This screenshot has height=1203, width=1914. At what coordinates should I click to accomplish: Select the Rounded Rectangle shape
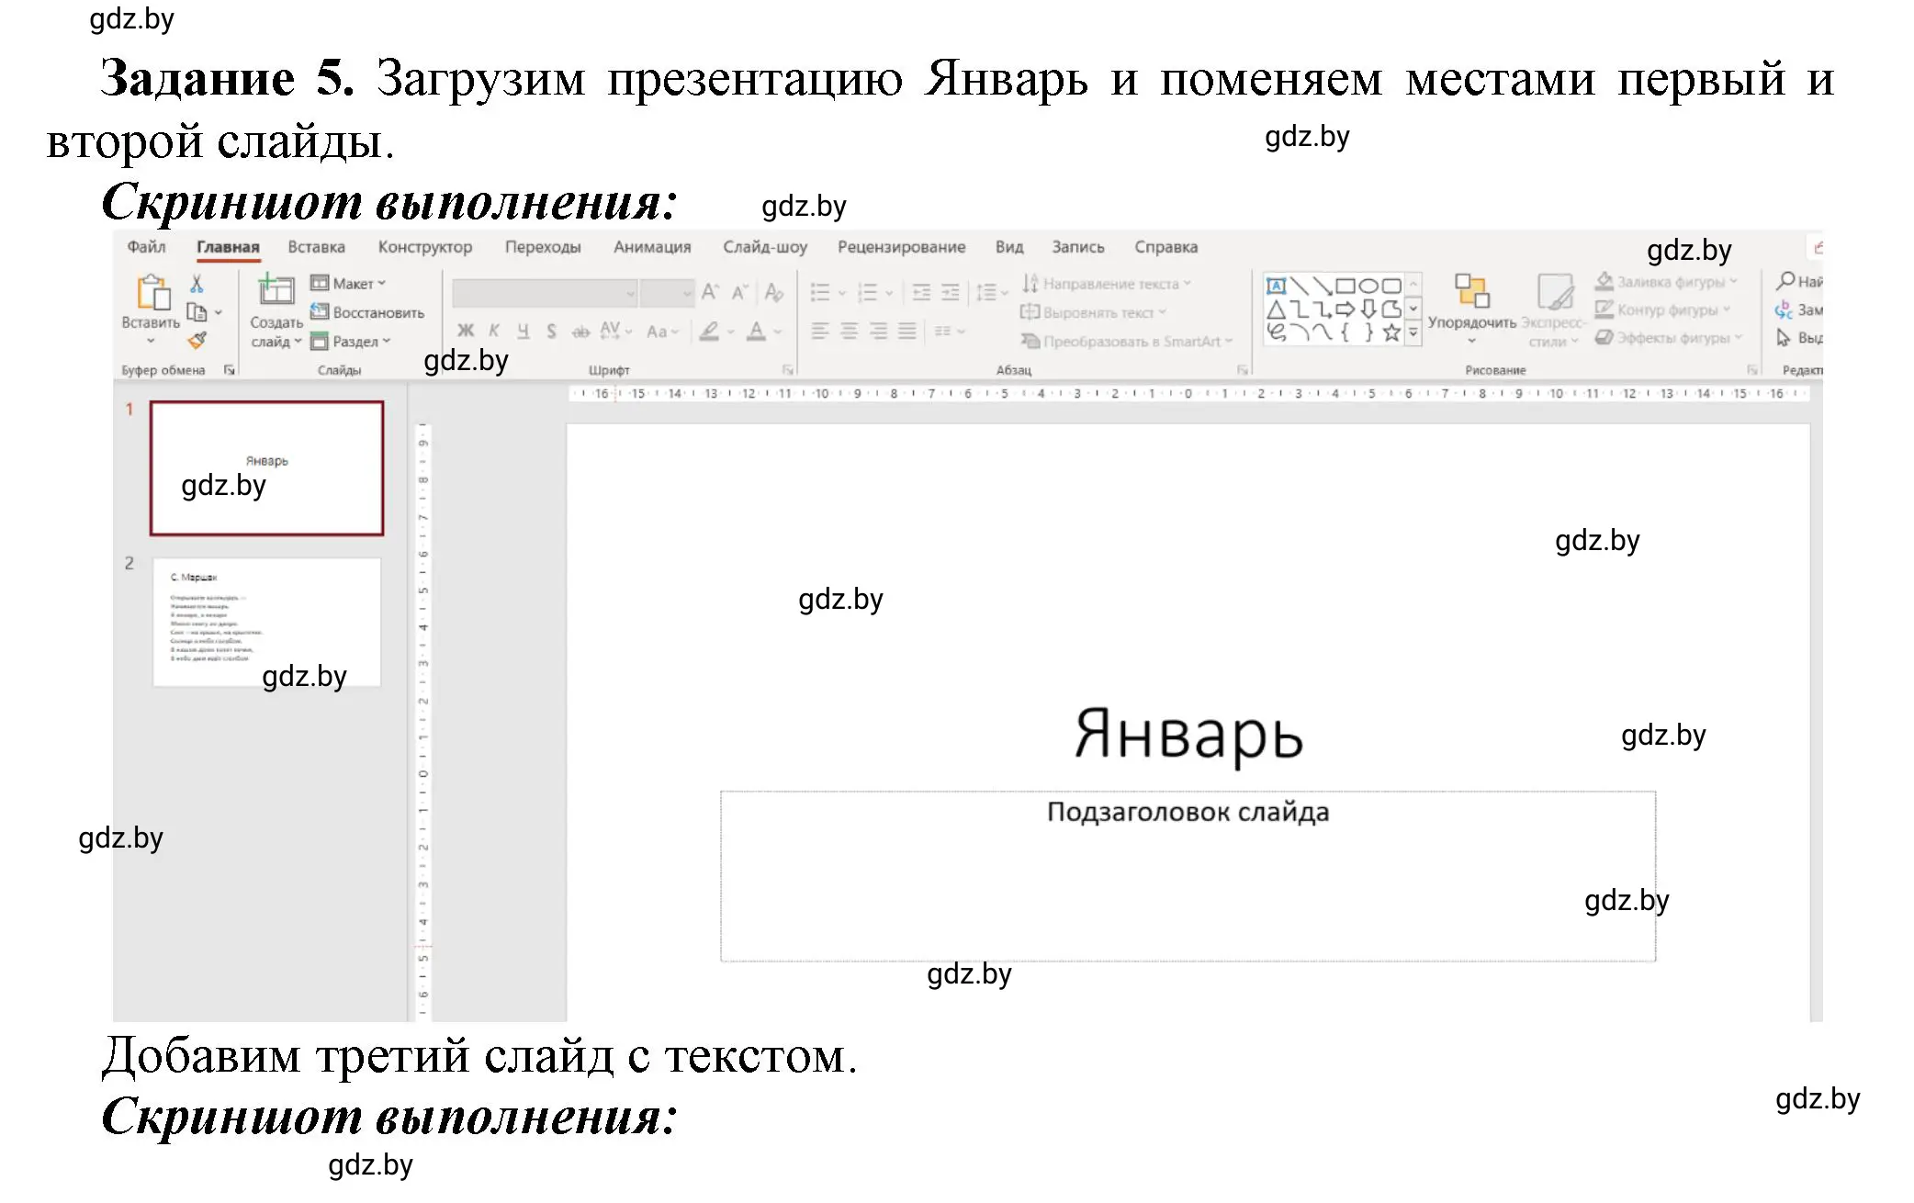[x=1391, y=286]
